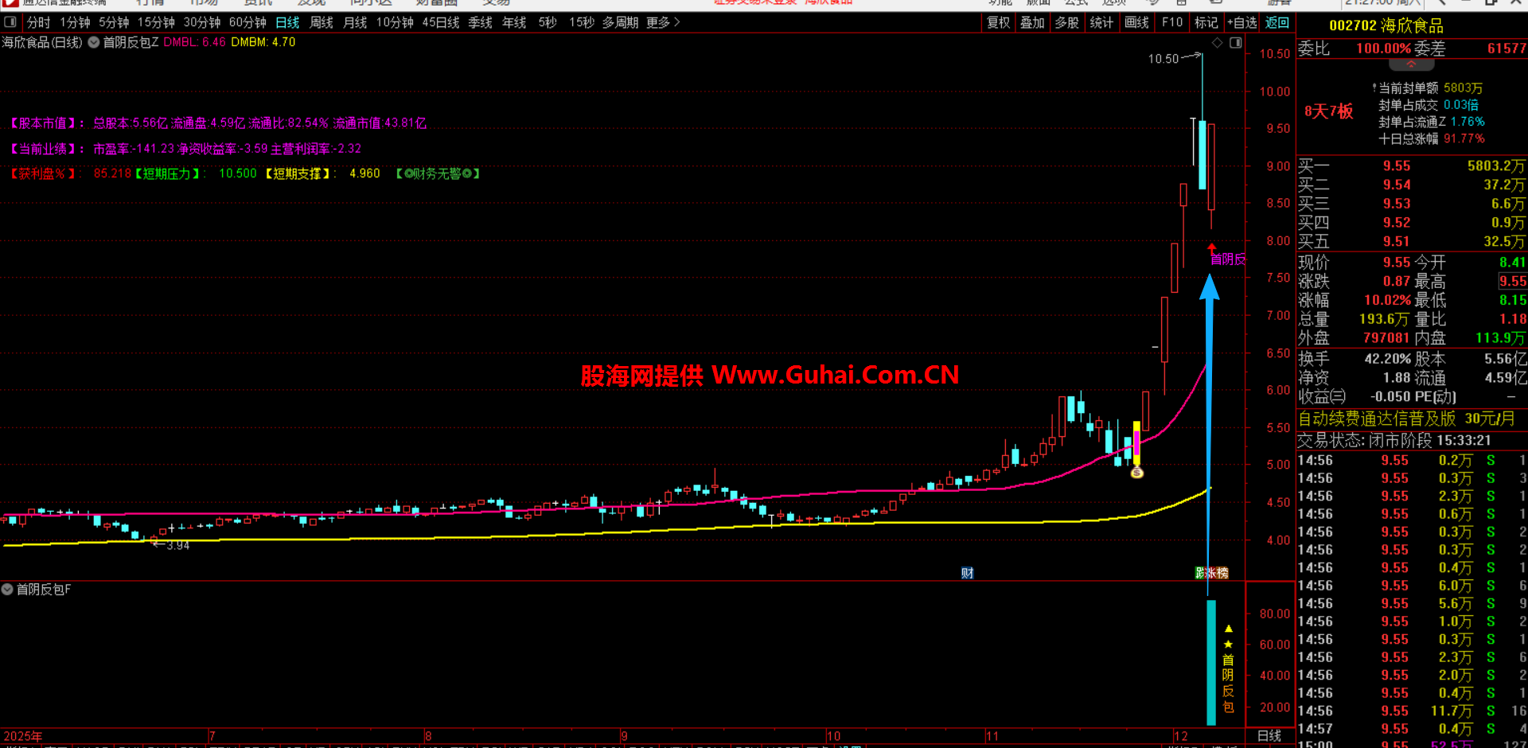Open the 多周期 multi-period view
The height and width of the screenshot is (748, 1528).
coord(620,22)
